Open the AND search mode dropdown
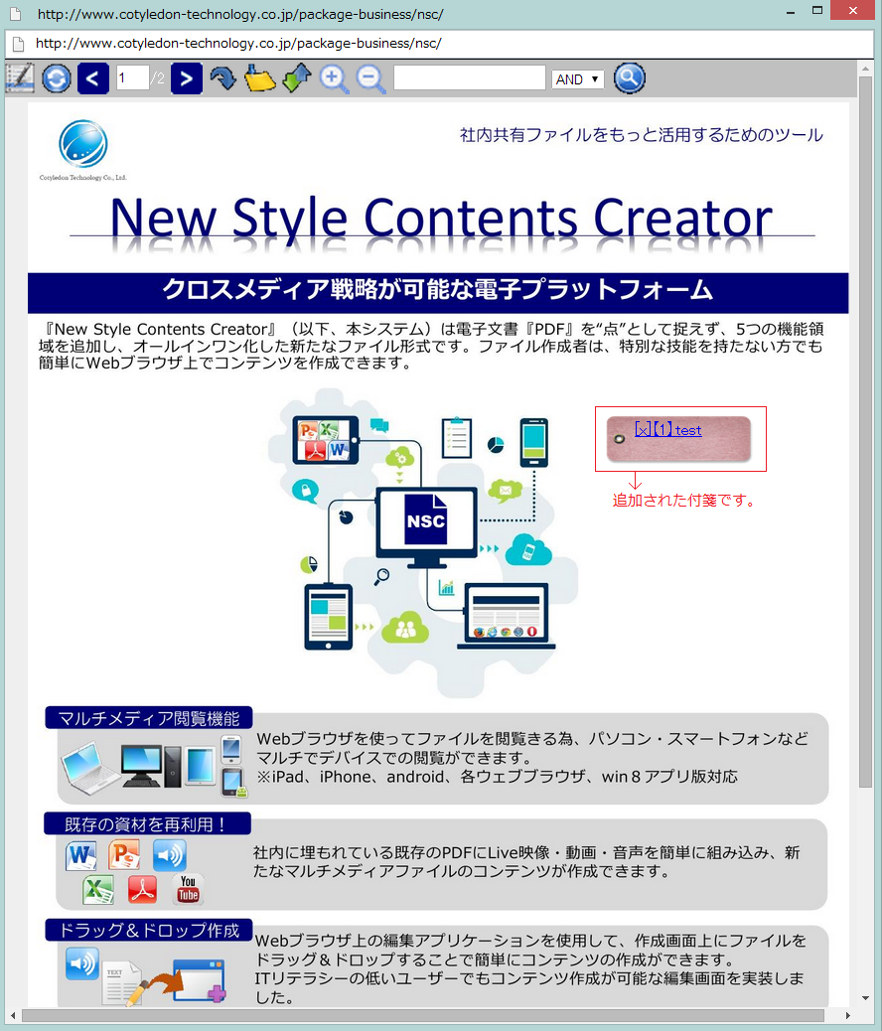 (x=577, y=78)
